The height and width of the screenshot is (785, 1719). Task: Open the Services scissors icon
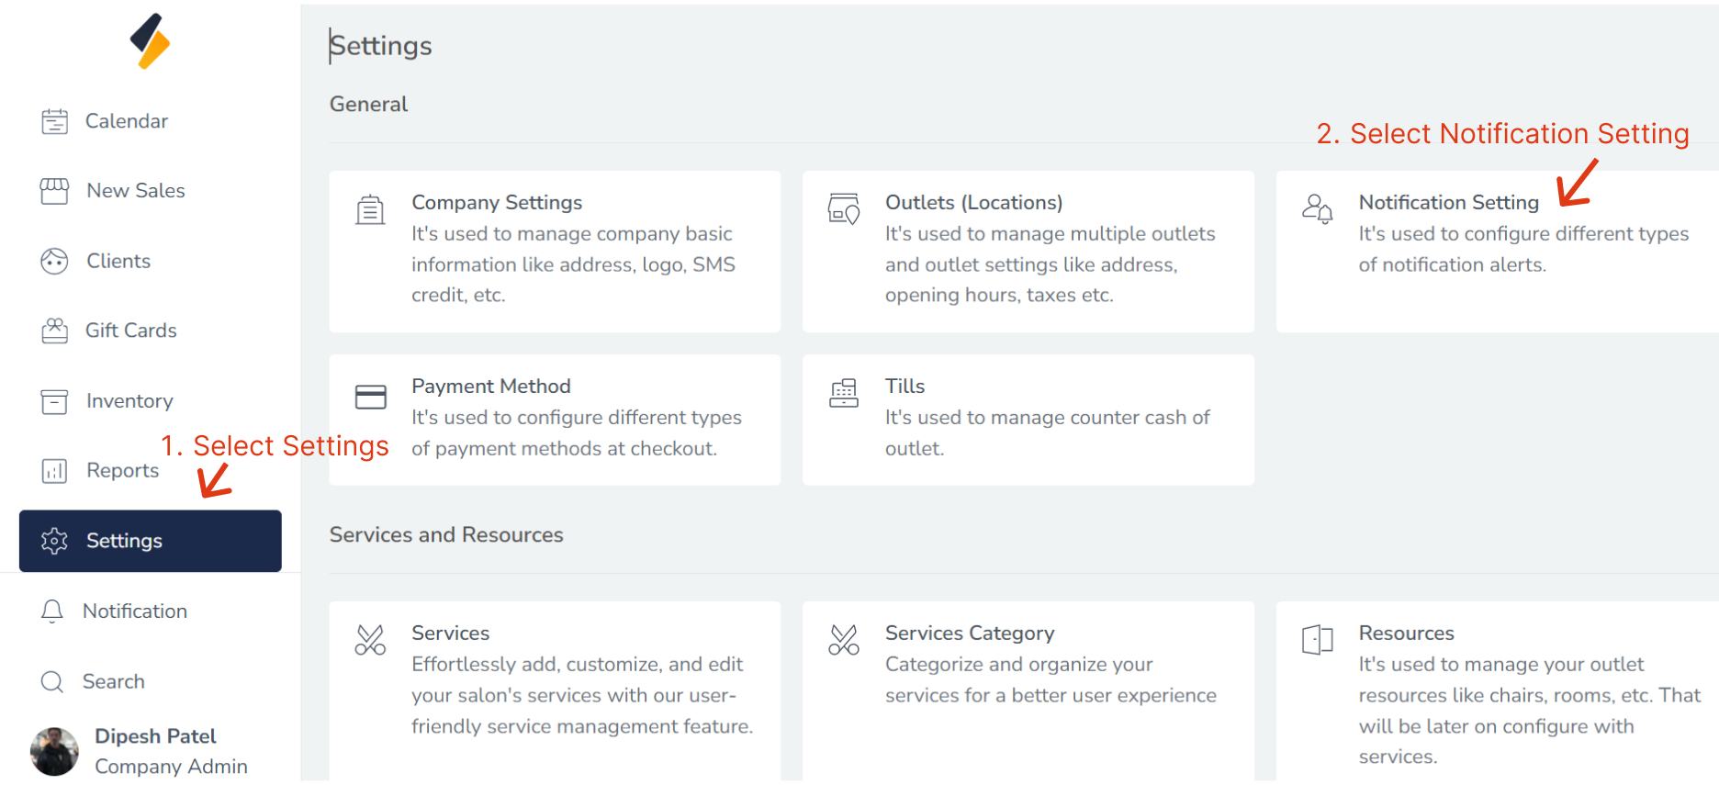pos(370,640)
